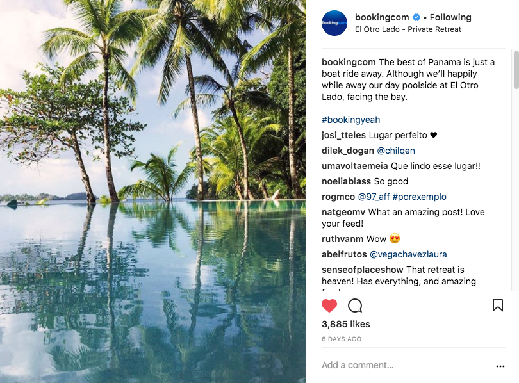519x383 pixels.
Task: Click the blue verified badge
Action: coord(416,17)
